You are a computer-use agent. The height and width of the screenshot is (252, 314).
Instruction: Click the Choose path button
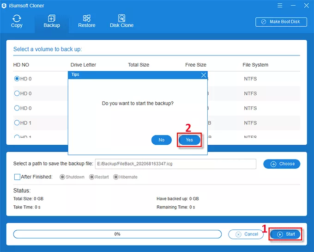coord(282,164)
